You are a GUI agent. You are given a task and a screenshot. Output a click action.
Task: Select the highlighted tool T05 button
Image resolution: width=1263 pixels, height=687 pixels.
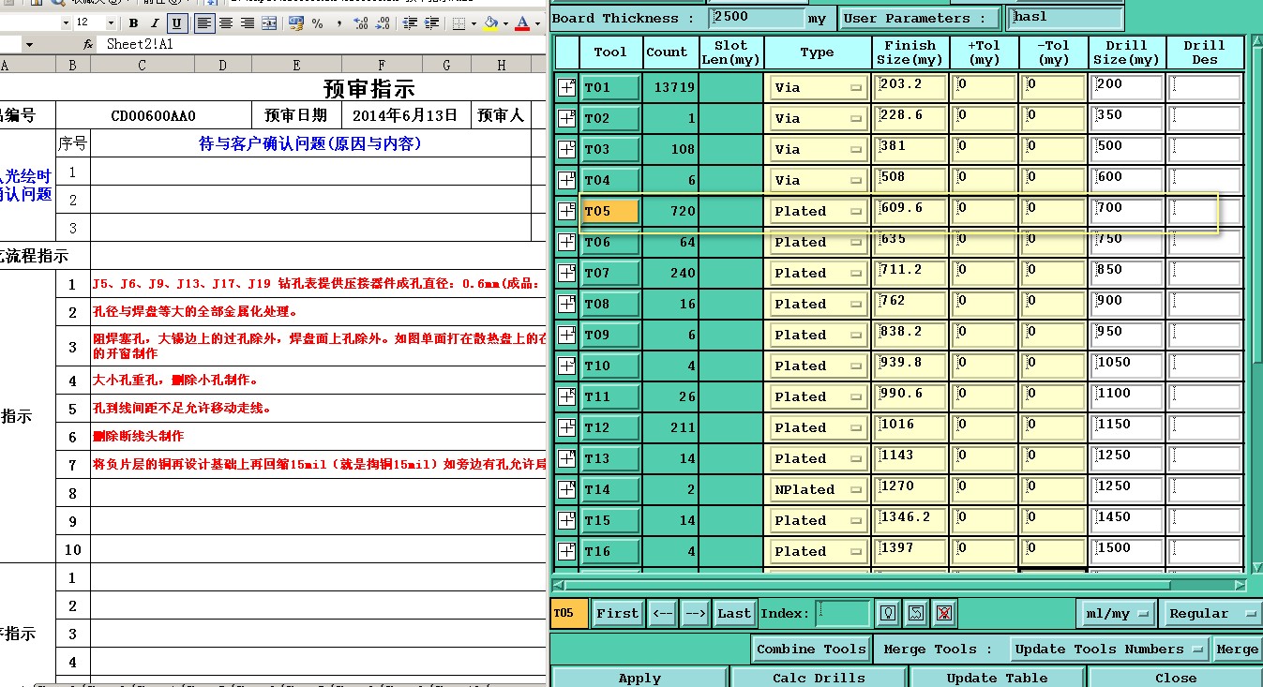610,211
